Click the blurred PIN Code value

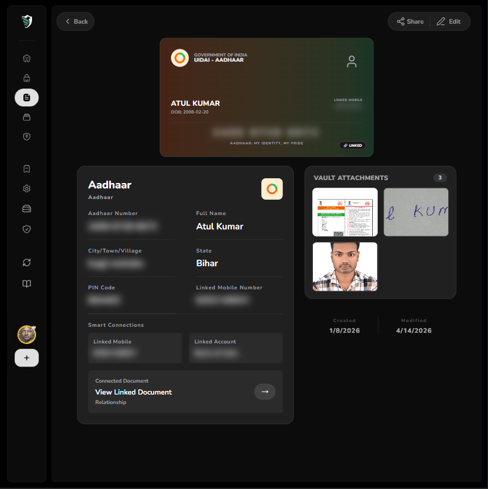tap(104, 300)
